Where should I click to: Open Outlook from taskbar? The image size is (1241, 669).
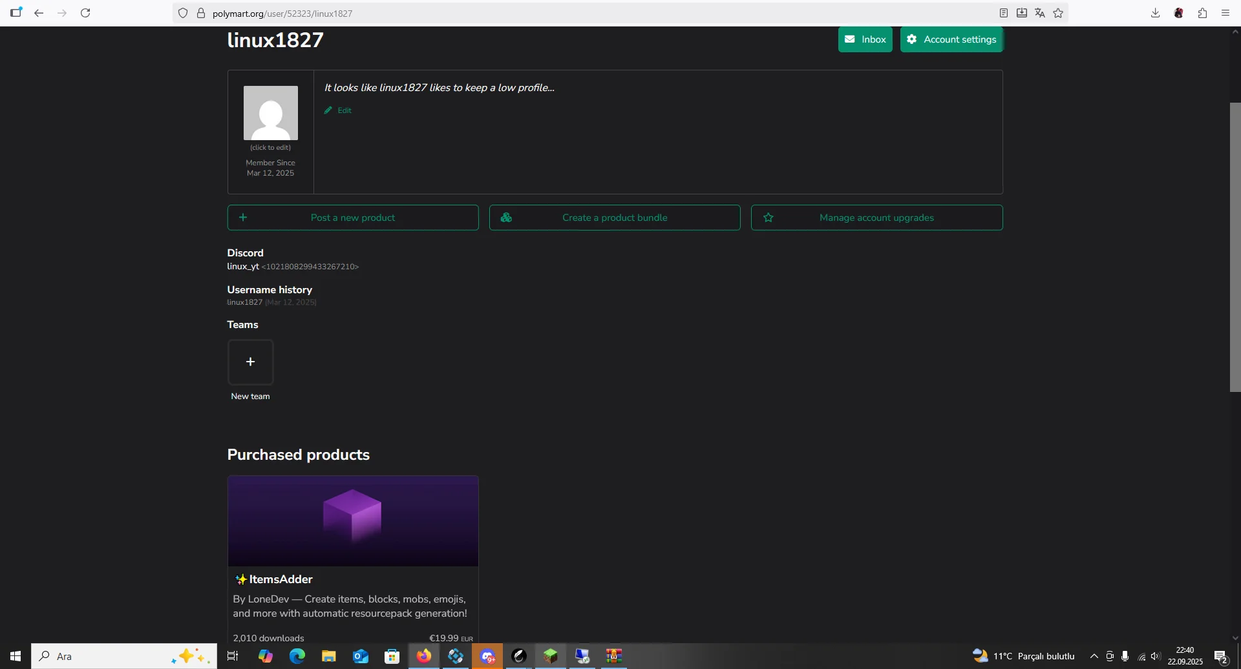pos(361,656)
